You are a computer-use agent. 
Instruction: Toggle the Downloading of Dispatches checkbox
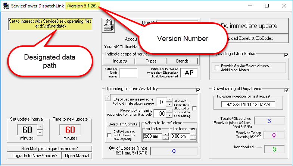286,90
